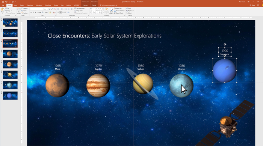This screenshot has height=146, width=263.
Task: Select slide 4 thumbnail with Mars
Action: pos(10,54)
